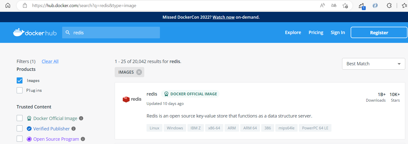The width and height of the screenshot is (408, 144).
Task: Click Sign In in the navigation
Action: [x=338, y=33]
